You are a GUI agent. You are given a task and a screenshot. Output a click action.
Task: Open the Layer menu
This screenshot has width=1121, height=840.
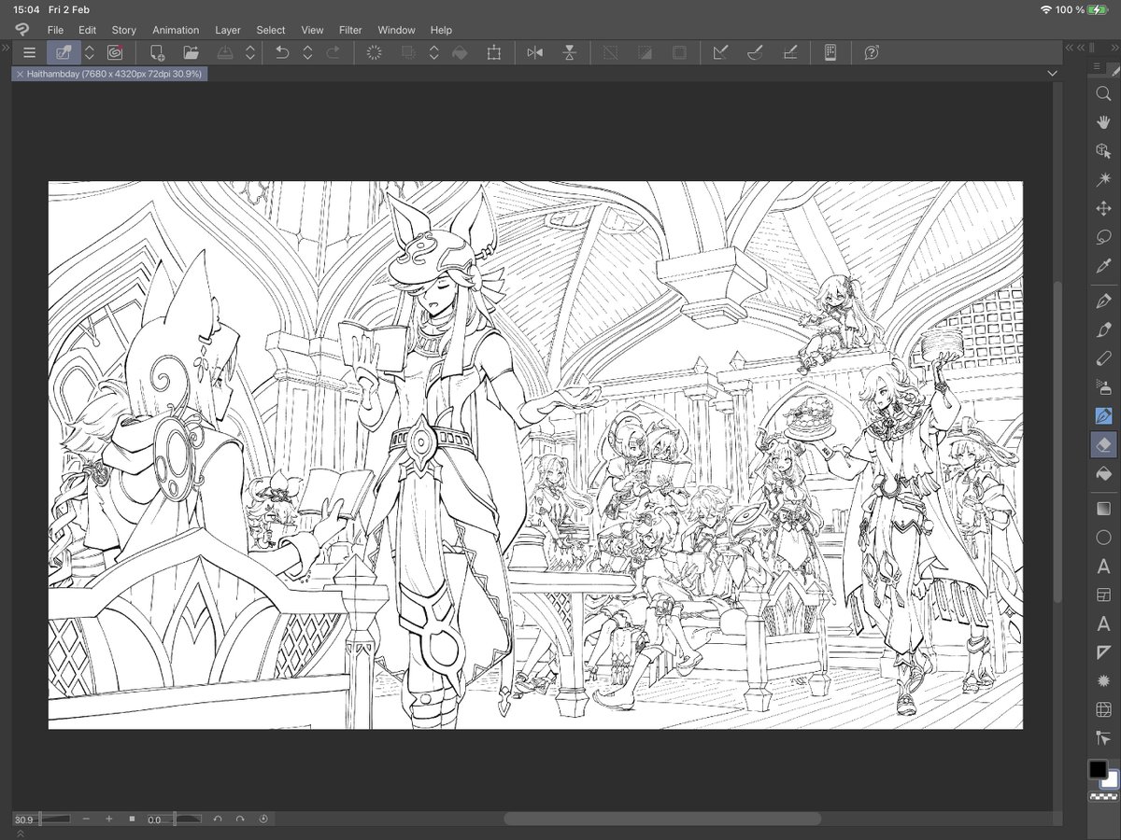pos(227,30)
